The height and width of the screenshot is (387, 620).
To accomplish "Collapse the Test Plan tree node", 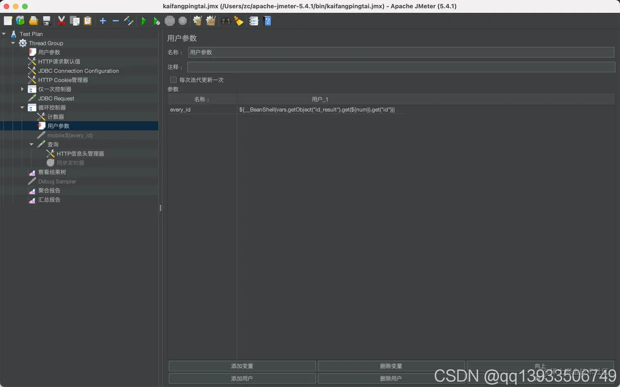I will click(x=4, y=34).
